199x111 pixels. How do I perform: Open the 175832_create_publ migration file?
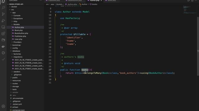(x=29, y=60)
